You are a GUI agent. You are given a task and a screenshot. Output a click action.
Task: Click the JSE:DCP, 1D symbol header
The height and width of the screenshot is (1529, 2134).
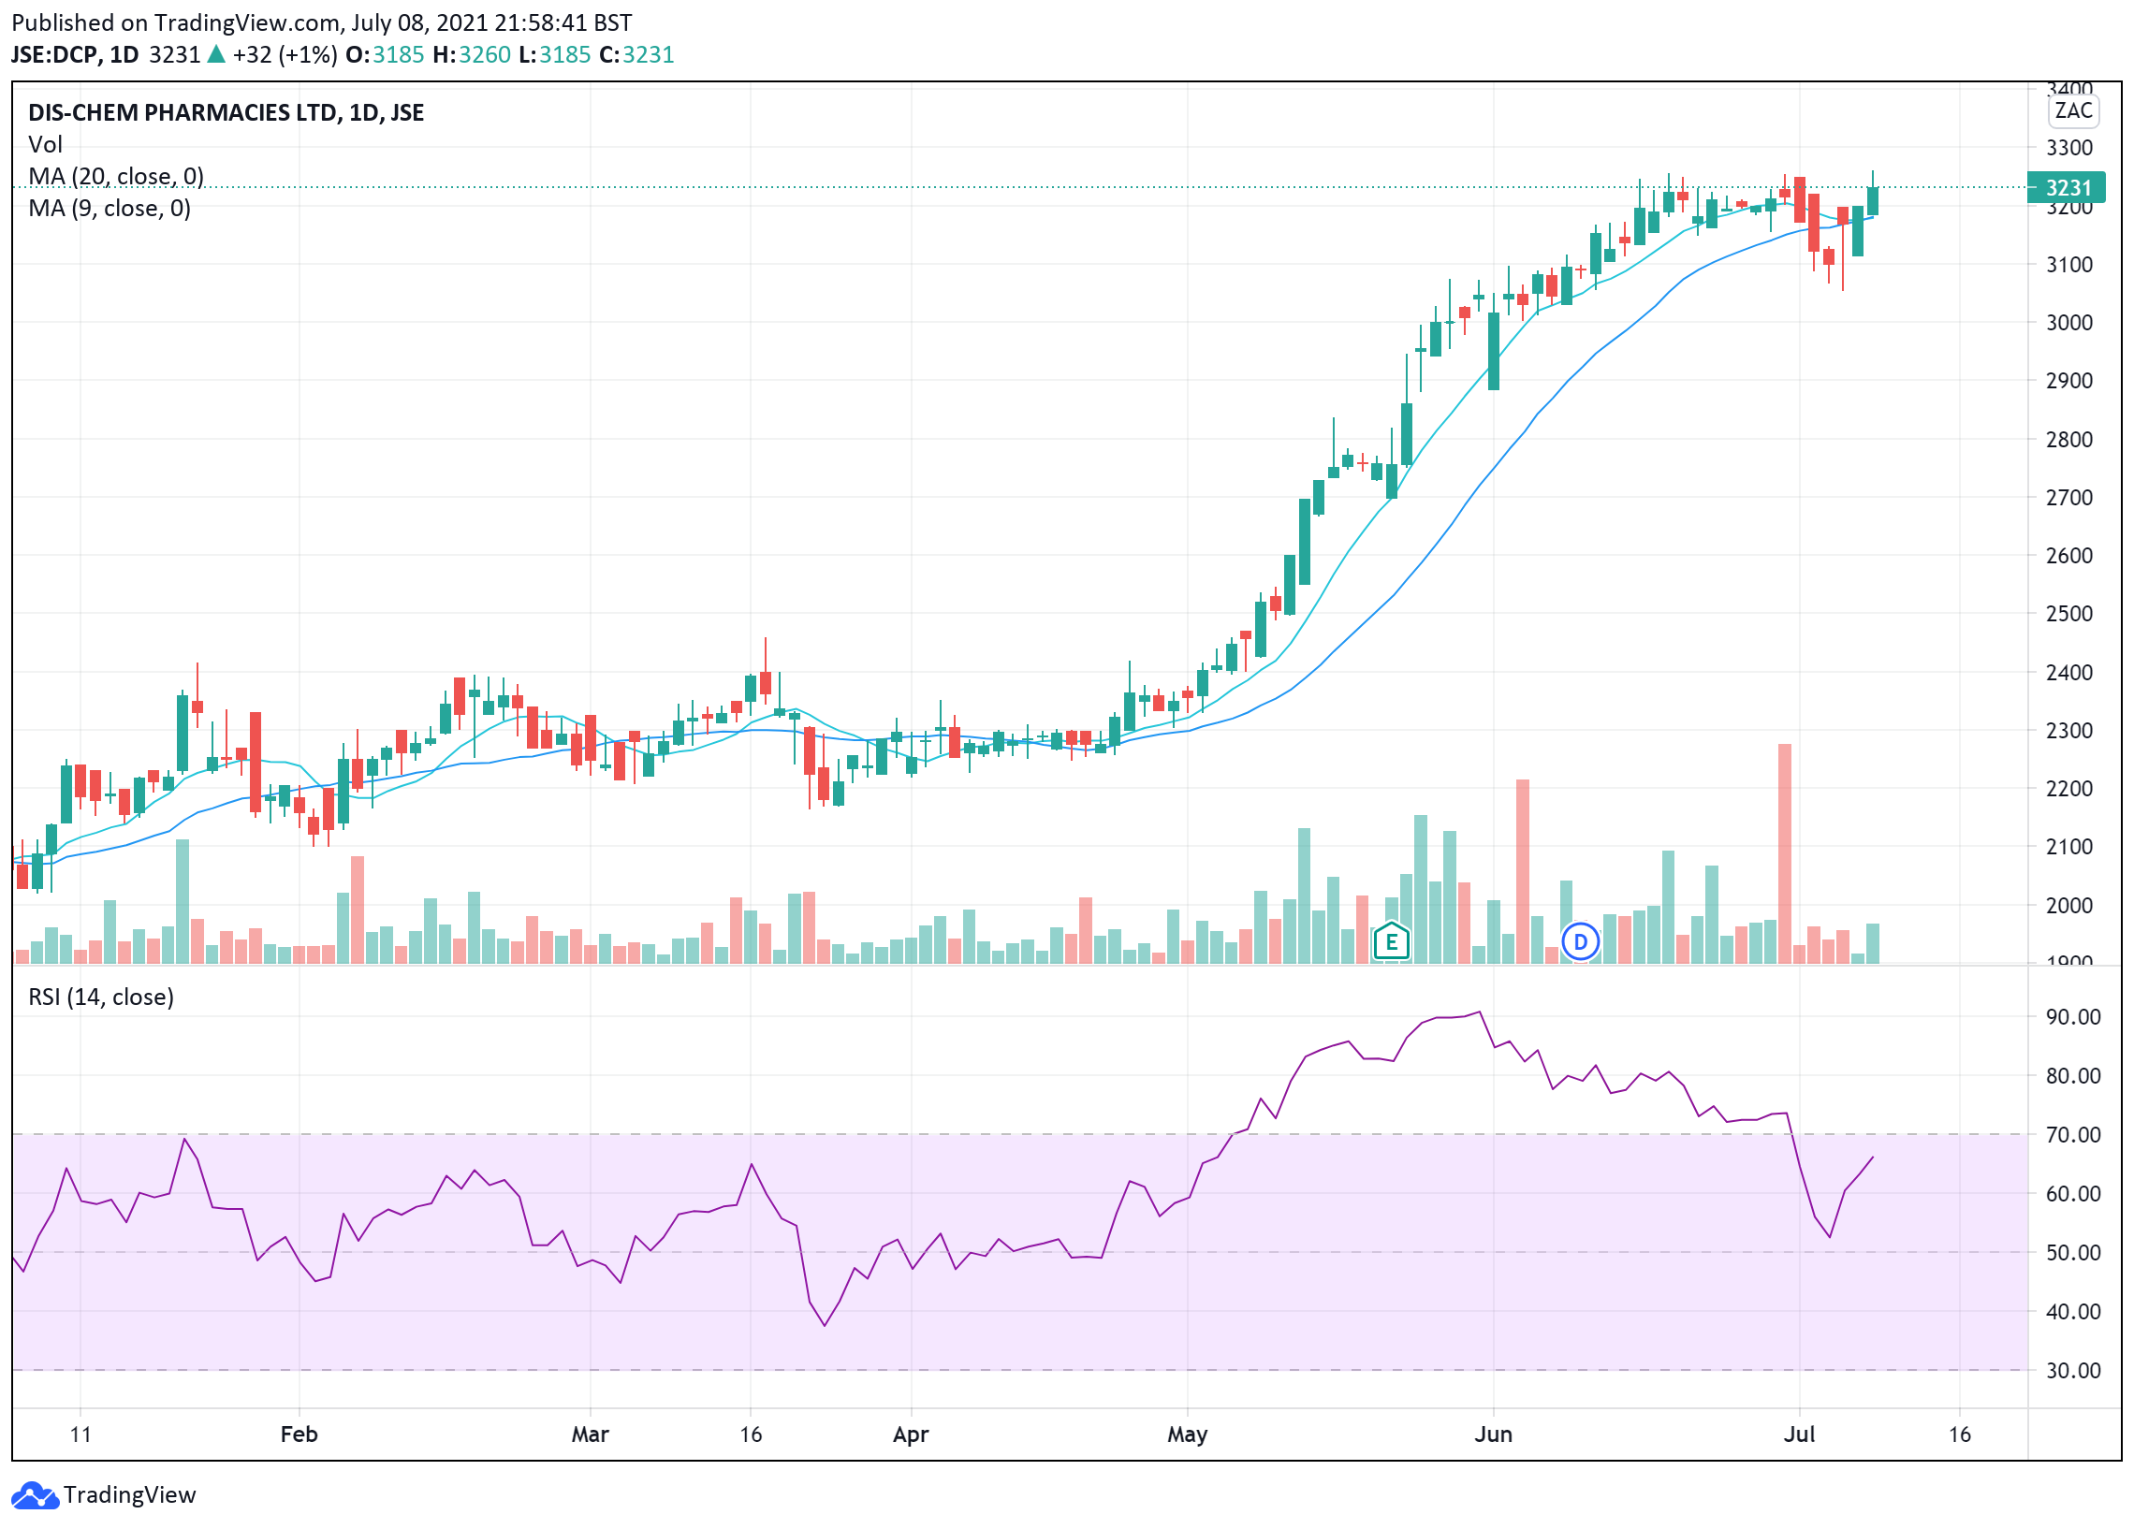point(75,54)
